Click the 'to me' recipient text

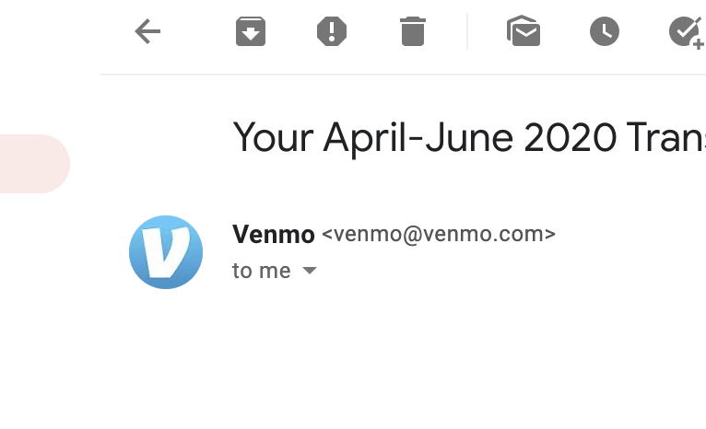coord(261,271)
